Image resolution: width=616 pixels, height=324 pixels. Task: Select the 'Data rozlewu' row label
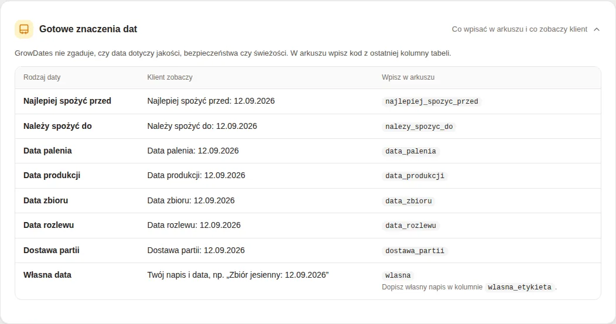coord(49,226)
